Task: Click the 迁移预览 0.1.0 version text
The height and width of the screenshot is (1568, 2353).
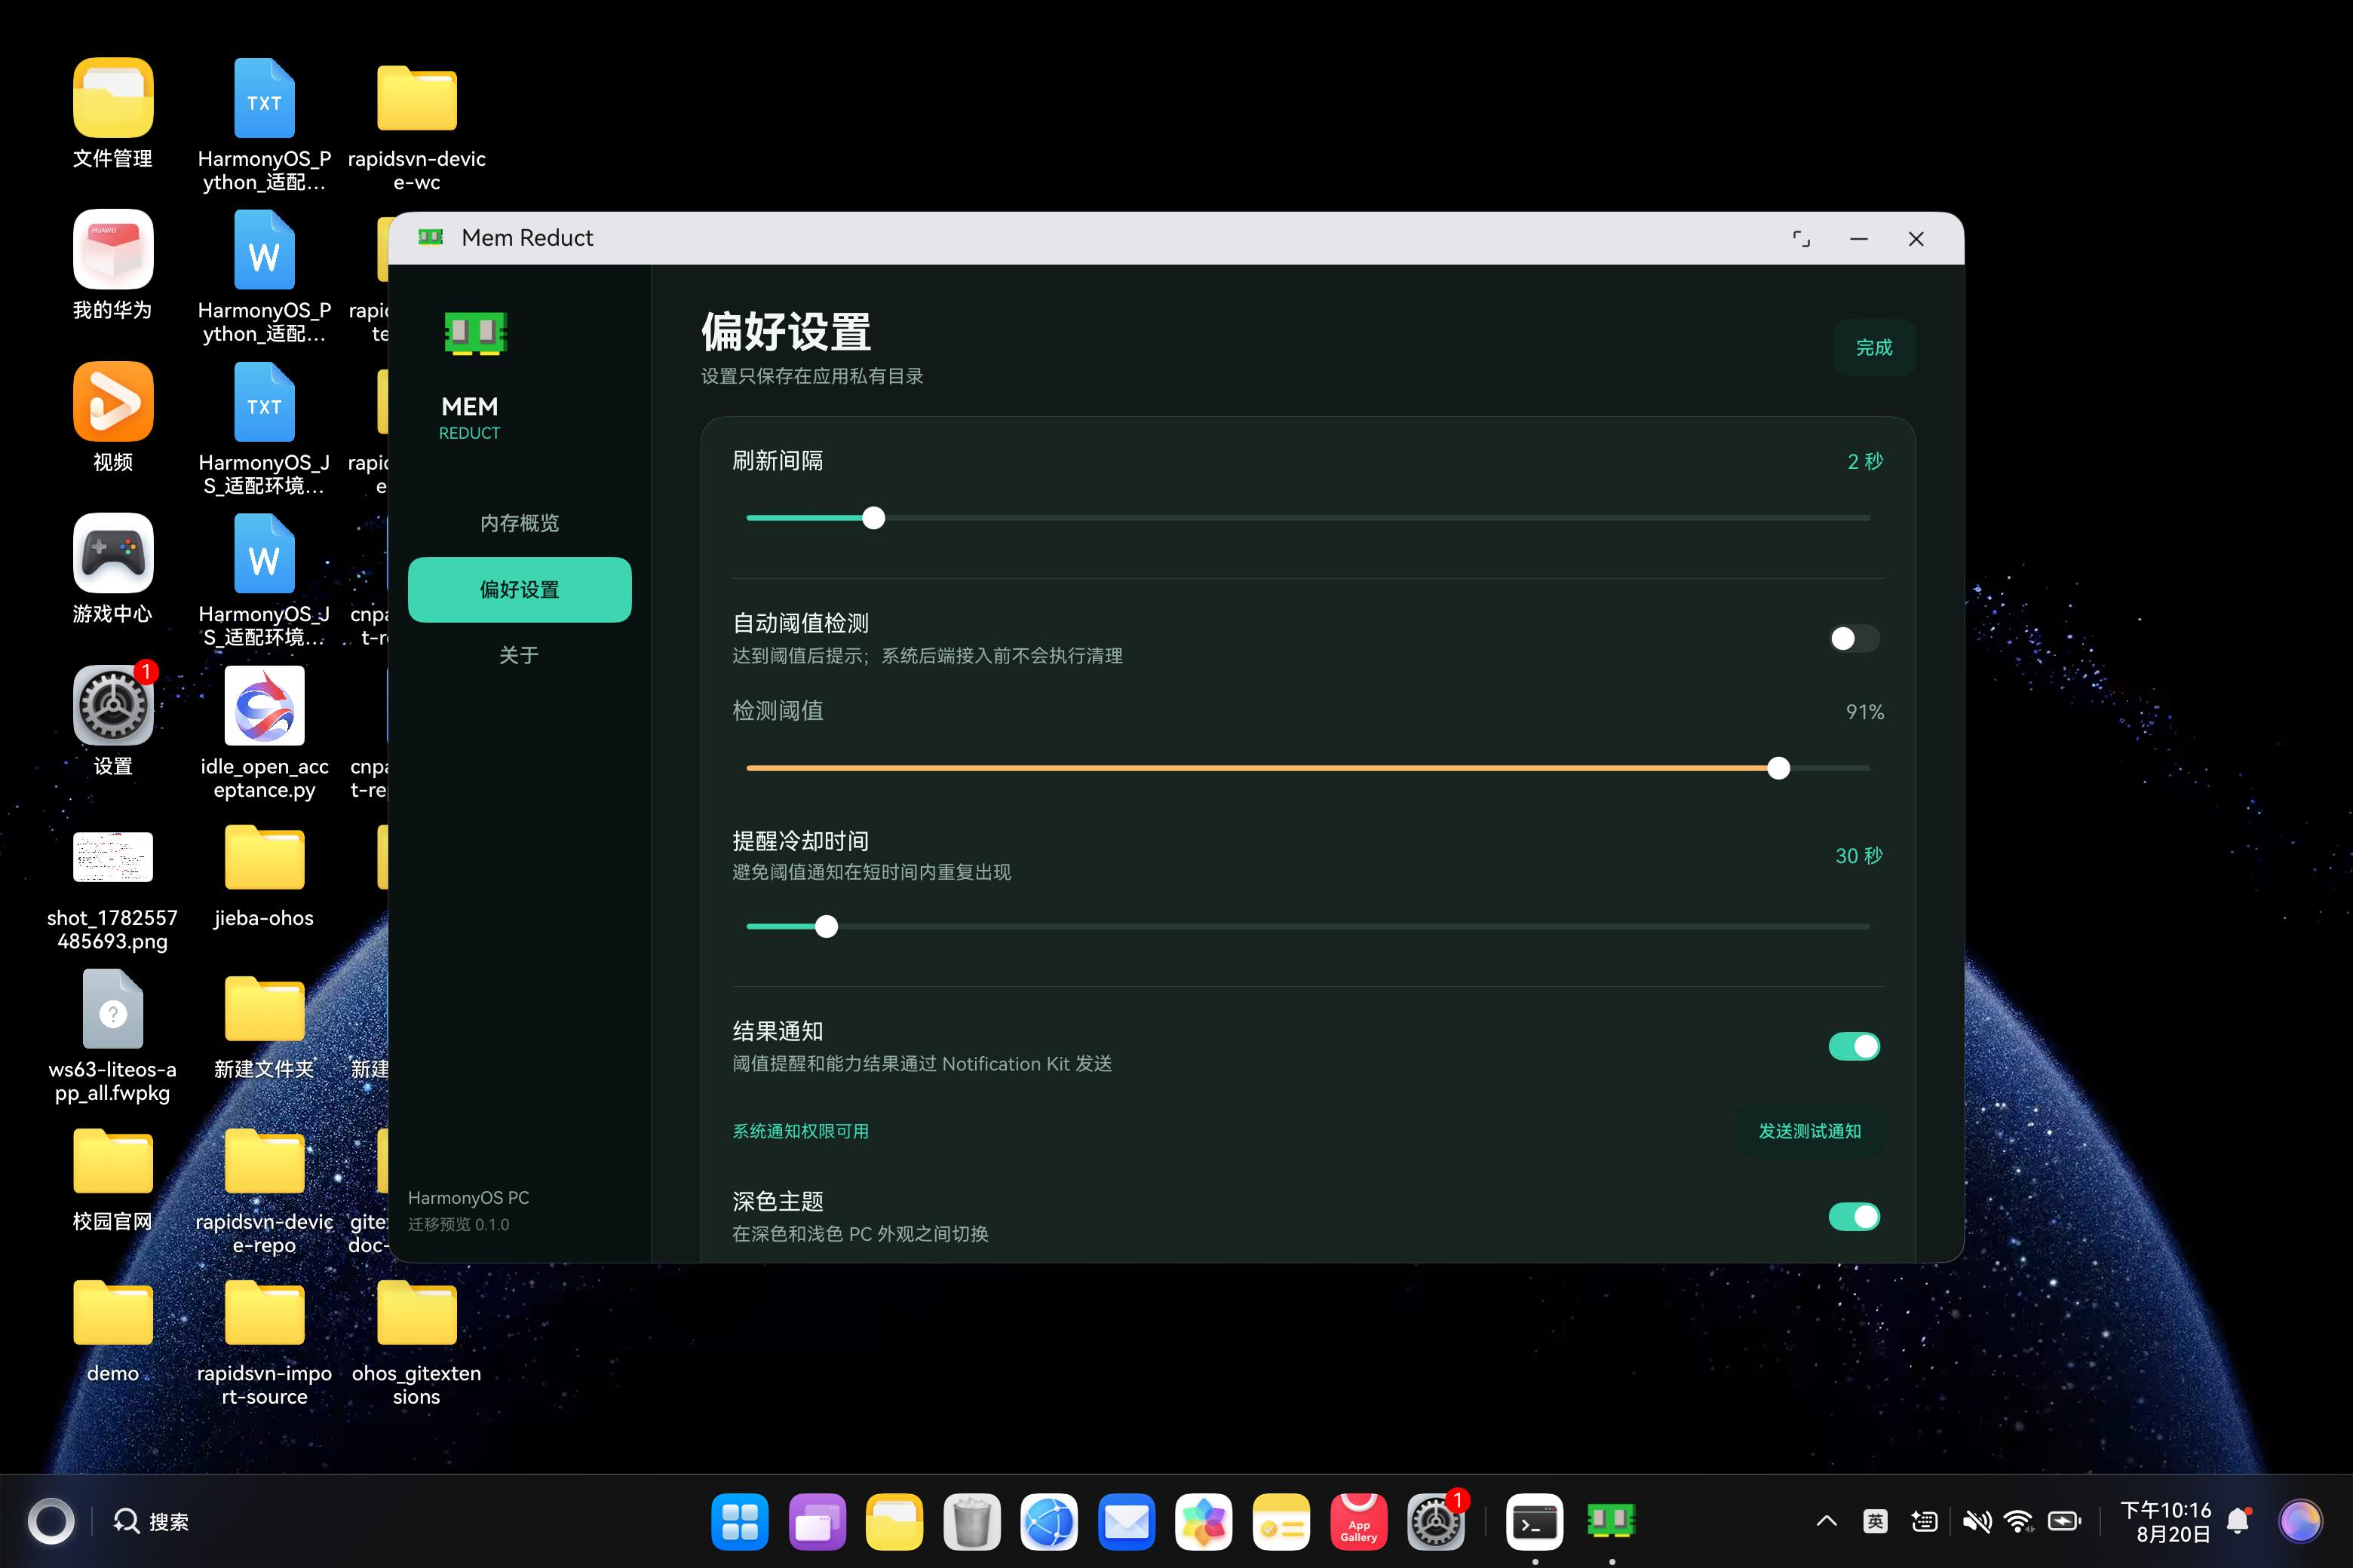Action: tap(459, 1224)
